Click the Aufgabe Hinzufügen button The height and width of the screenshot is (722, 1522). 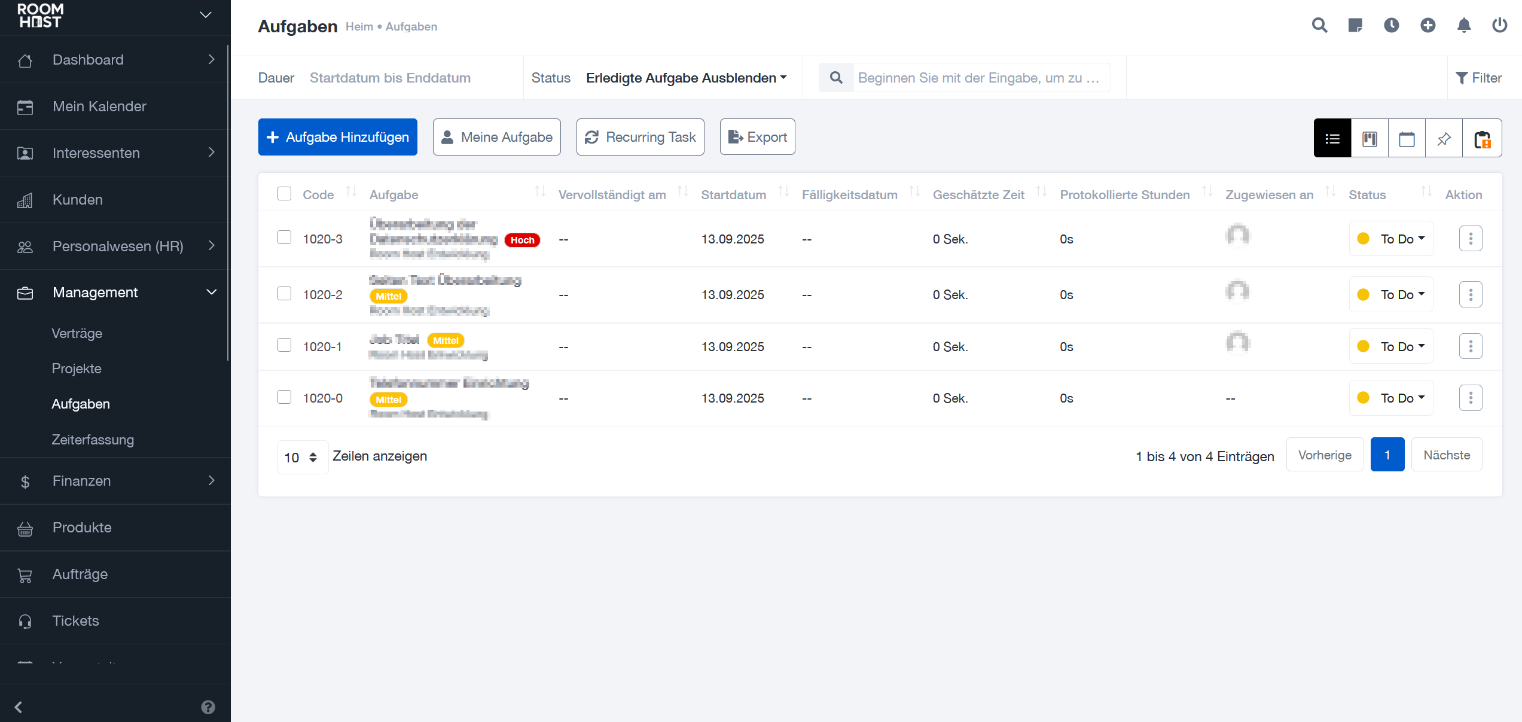tap(337, 137)
